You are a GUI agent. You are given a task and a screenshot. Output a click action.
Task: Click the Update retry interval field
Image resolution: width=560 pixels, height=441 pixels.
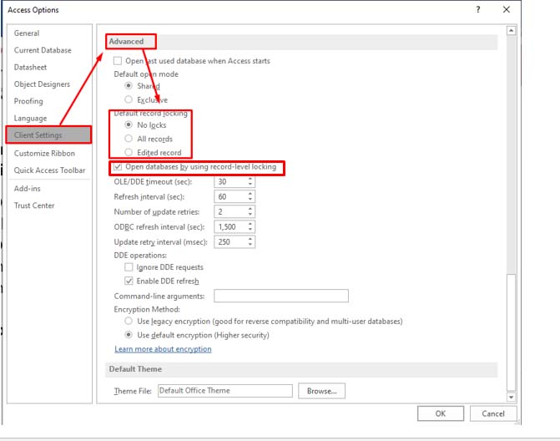(230, 242)
